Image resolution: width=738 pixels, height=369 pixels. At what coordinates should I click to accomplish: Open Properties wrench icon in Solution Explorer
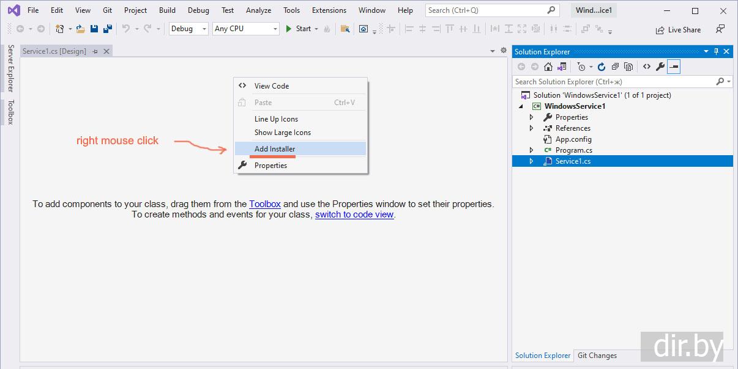pos(660,67)
